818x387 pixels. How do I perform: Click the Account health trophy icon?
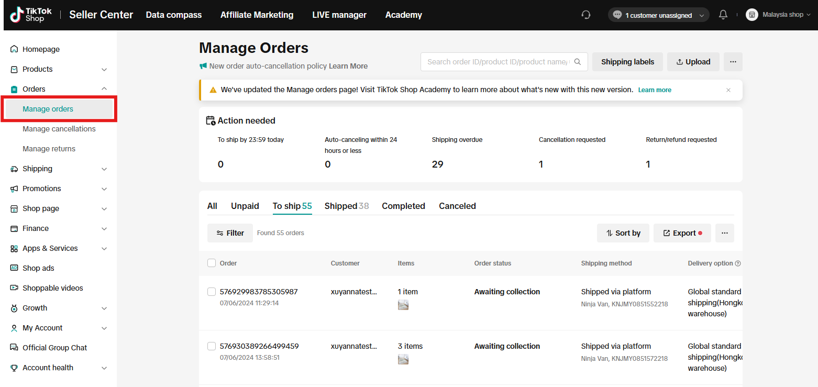[x=14, y=368]
